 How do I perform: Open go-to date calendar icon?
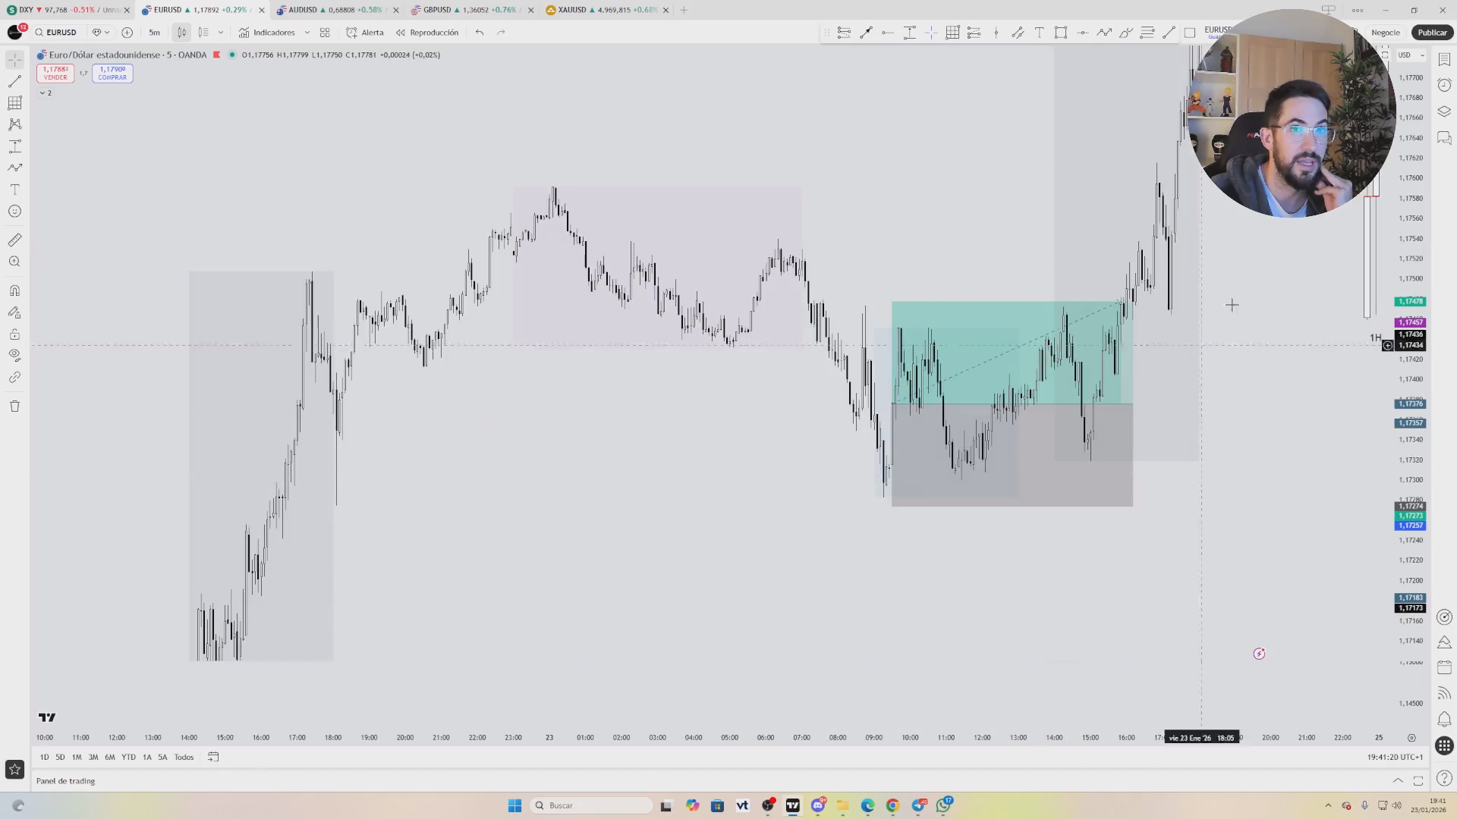click(x=213, y=757)
